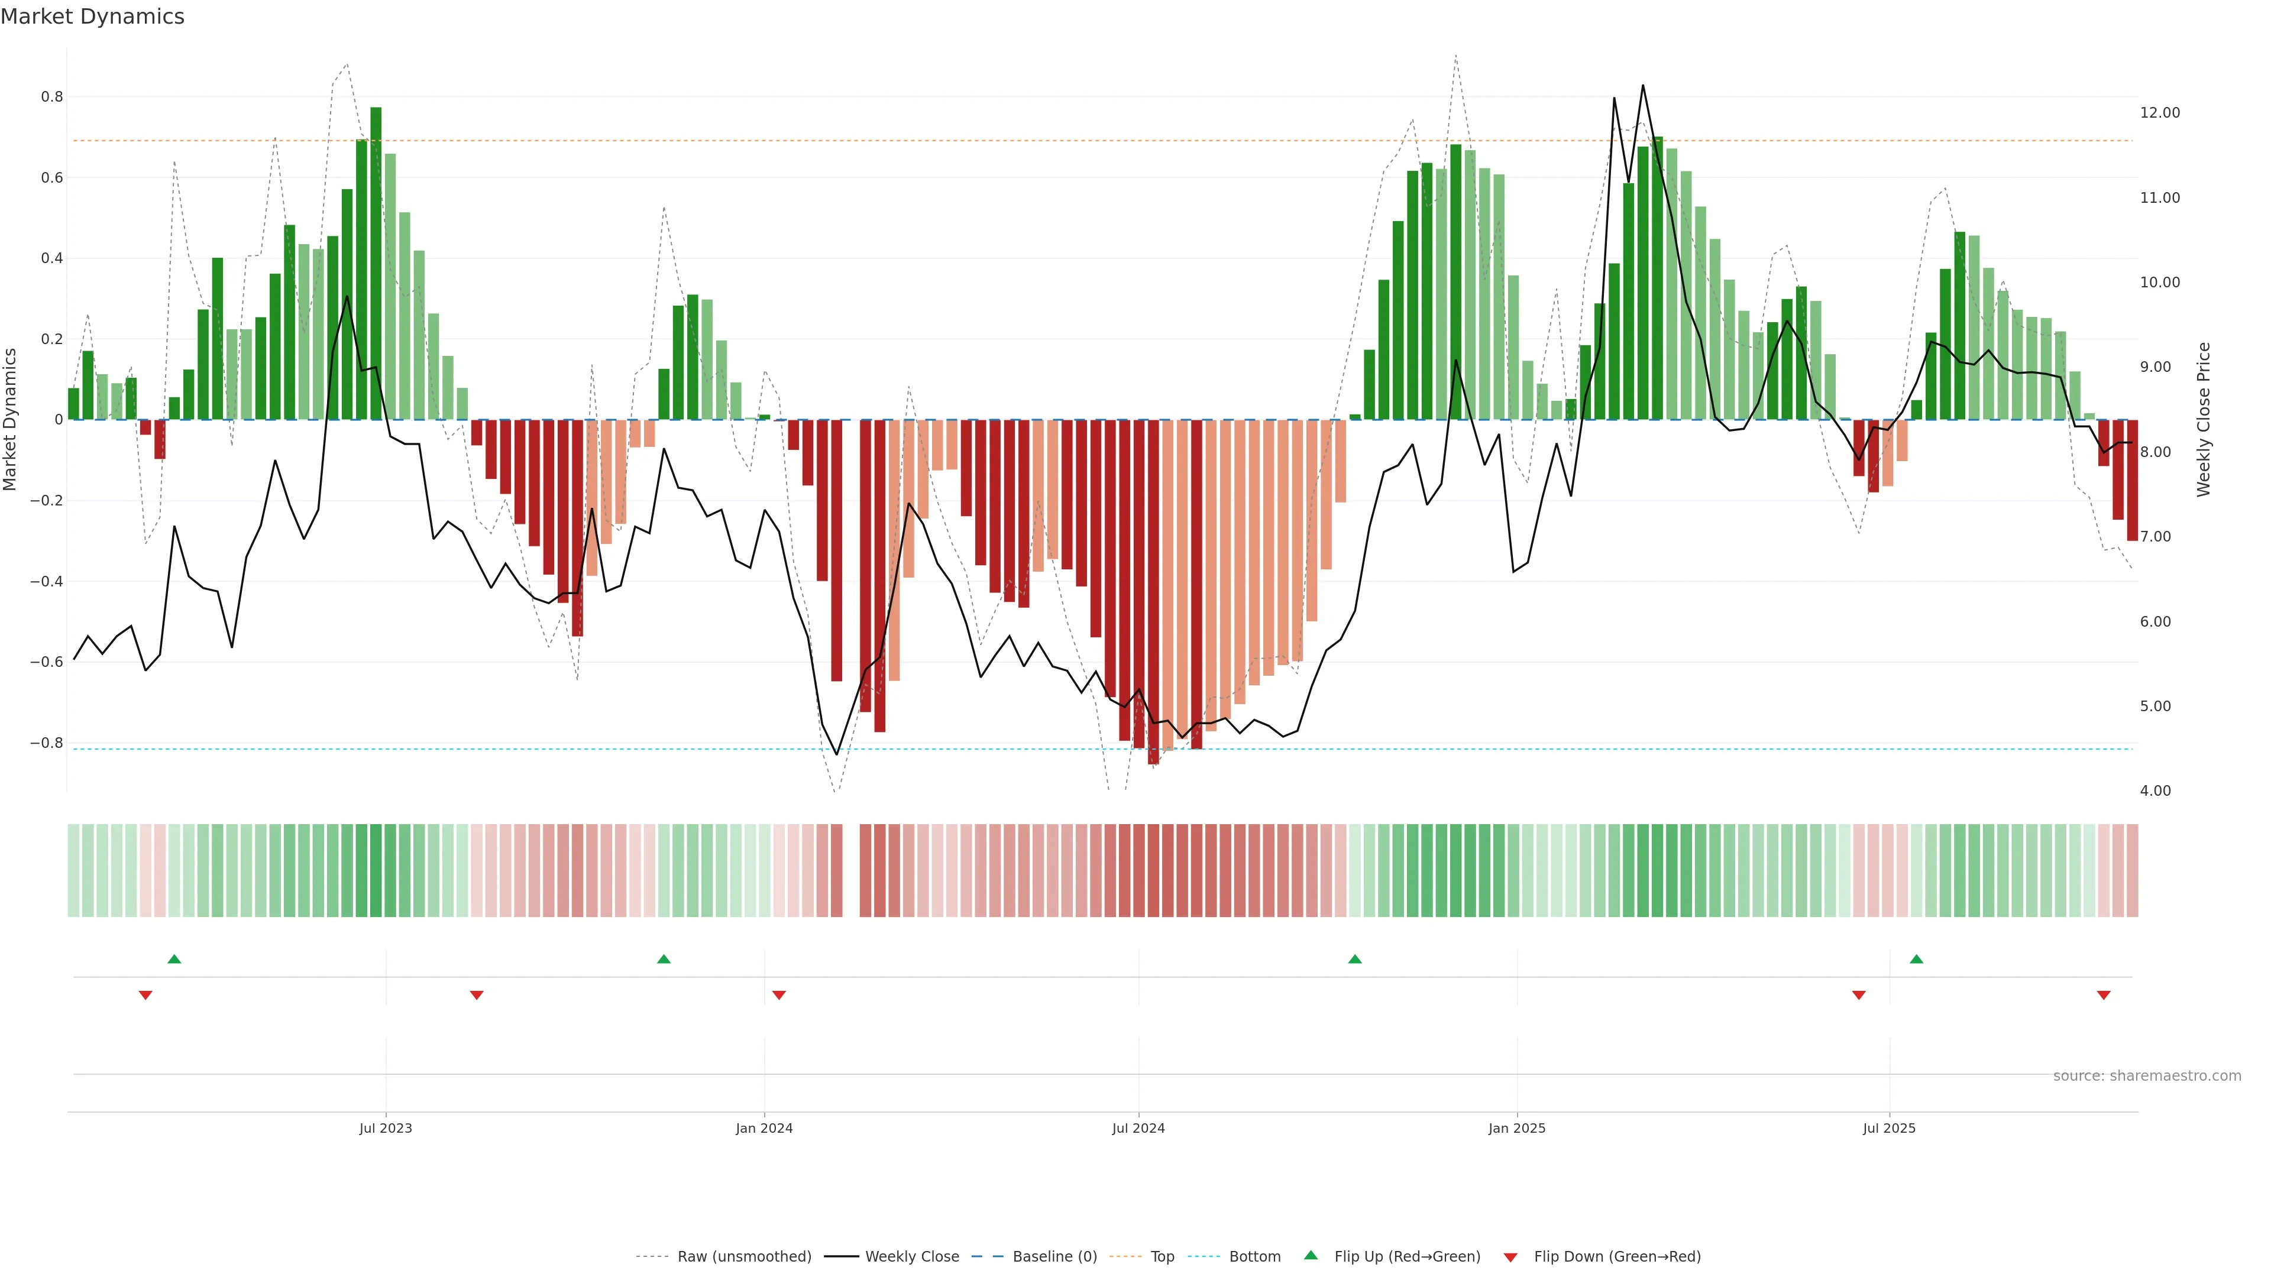This screenshot has width=2271, height=1277.
Task: Click the flip-up triangle after Jul 2025
Action: tap(1917, 959)
